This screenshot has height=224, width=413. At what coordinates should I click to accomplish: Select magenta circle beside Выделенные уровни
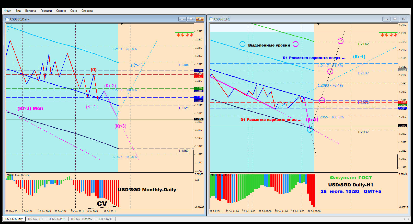tap(295, 44)
